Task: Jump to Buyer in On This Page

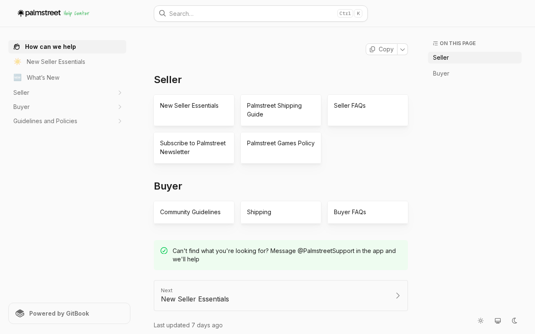Action: coord(441,73)
